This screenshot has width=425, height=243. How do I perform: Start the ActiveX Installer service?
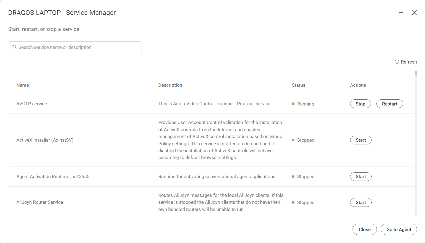pyautogui.click(x=361, y=140)
